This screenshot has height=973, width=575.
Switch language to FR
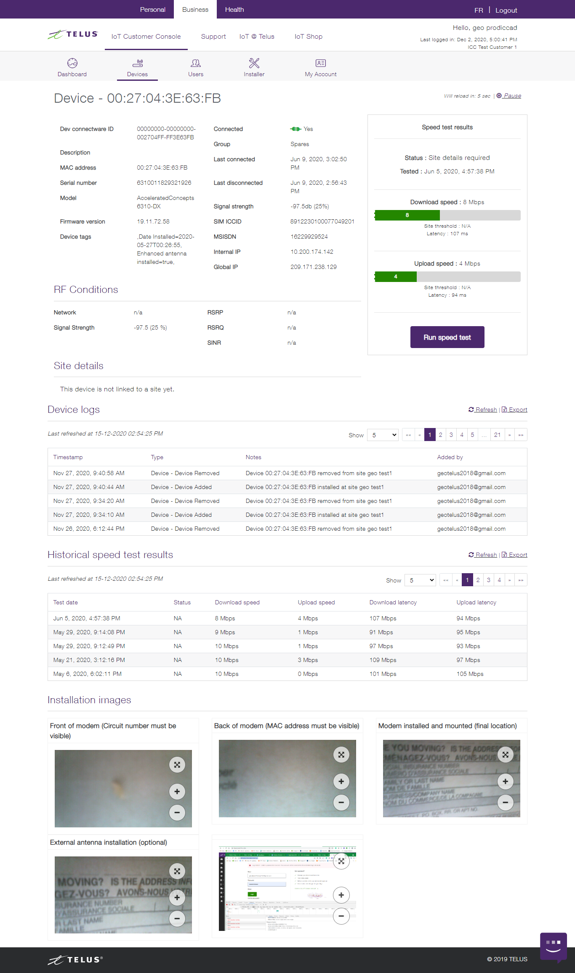point(479,10)
